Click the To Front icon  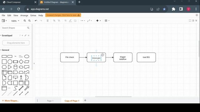[54, 21]
